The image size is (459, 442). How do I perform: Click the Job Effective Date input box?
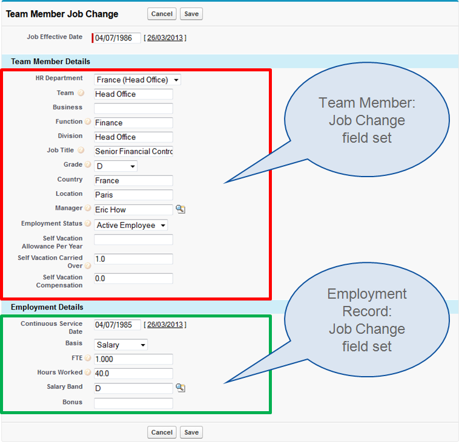click(x=117, y=38)
